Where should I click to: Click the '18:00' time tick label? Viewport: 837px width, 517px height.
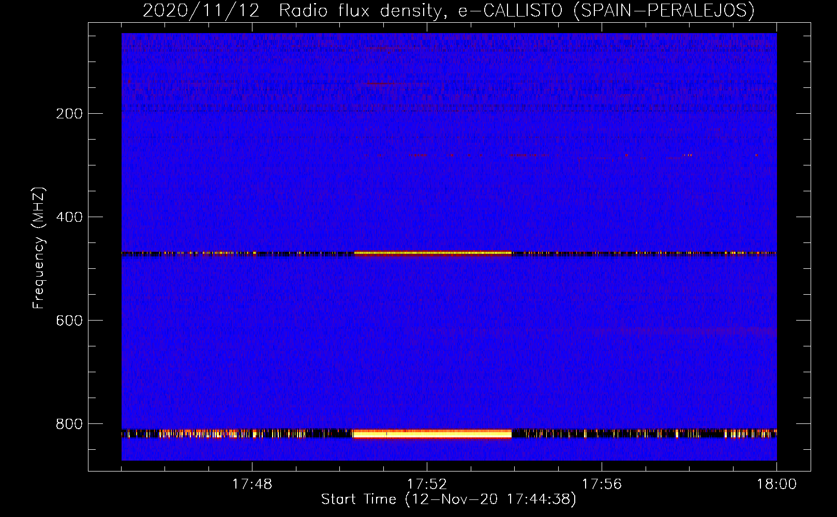776,484
